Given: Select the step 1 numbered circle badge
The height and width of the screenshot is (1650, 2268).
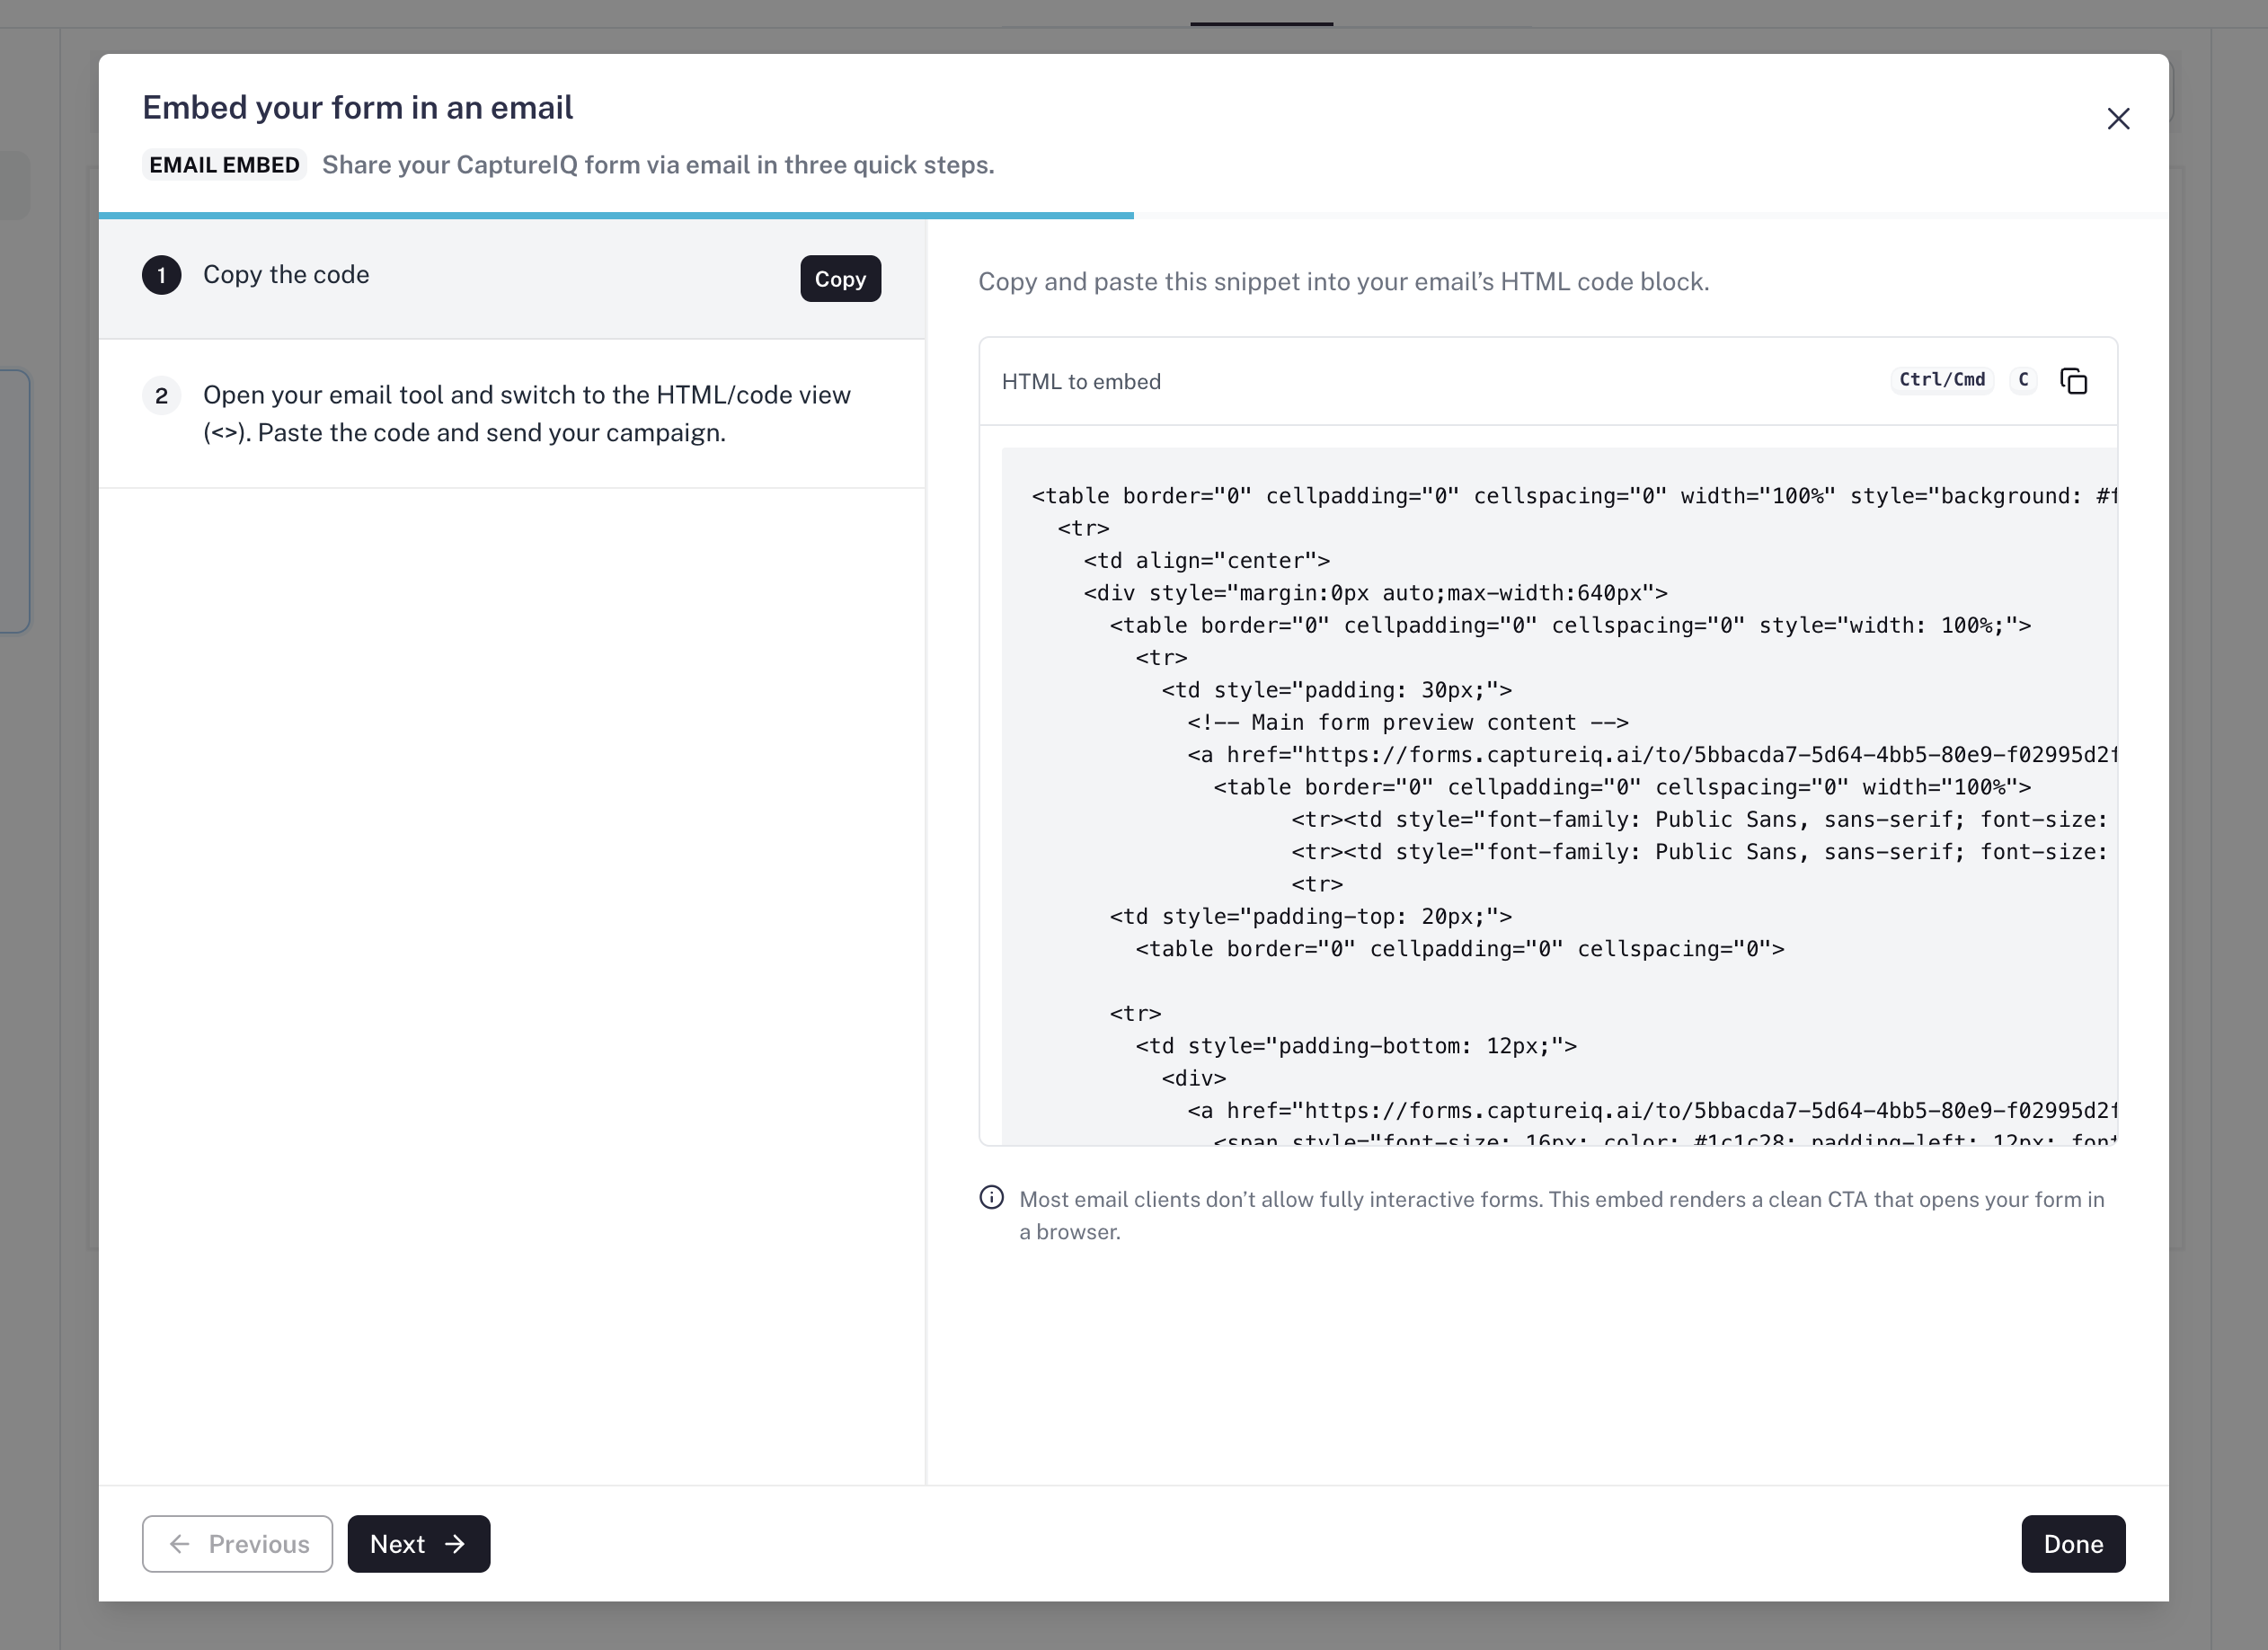Looking at the screenshot, I should click(x=161, y=276).
